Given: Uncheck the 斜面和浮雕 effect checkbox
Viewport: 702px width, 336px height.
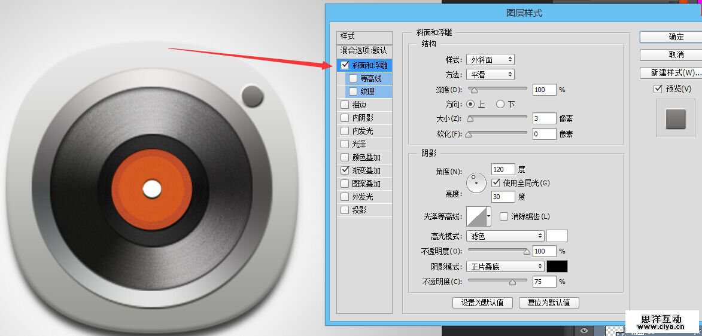Looking at the screenshot, I should (x=345, y=65).
